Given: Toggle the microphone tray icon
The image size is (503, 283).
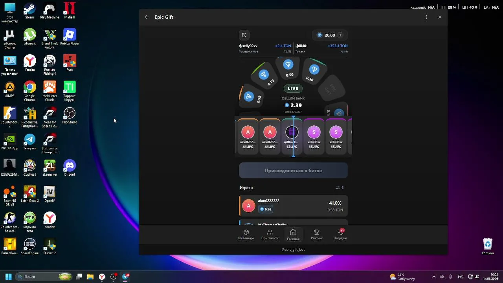Looking at the screenshot, I should (x=450, y=277).
